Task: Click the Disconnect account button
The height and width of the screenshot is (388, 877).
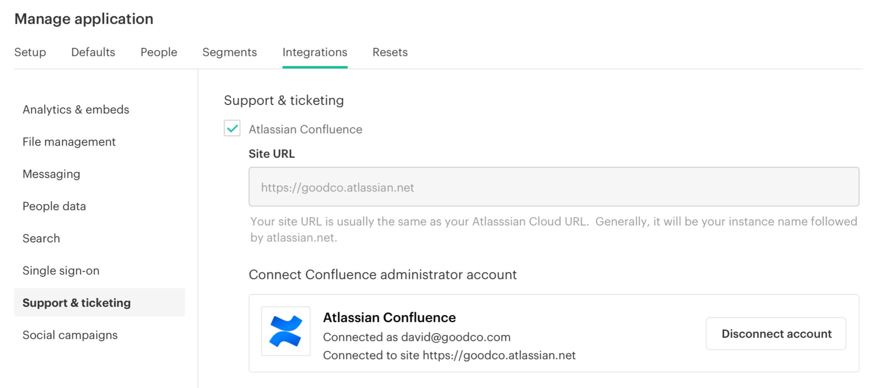Action: click(776, 333)
